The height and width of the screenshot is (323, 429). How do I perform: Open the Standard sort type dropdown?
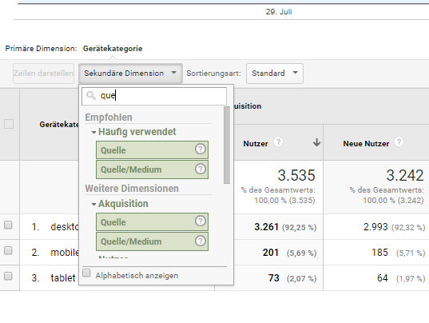coord(275,74)
